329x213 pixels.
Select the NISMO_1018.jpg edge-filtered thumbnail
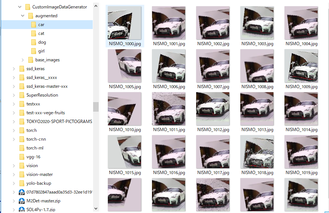click(x=257, y=152)
